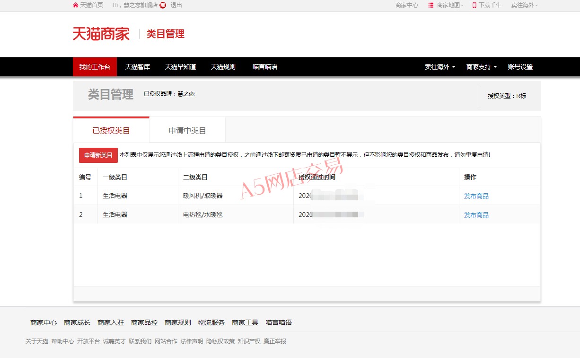Expand the 商家地图 dropdown in top bar
This screenshot has height=358, width=580.
click(450, 5)
